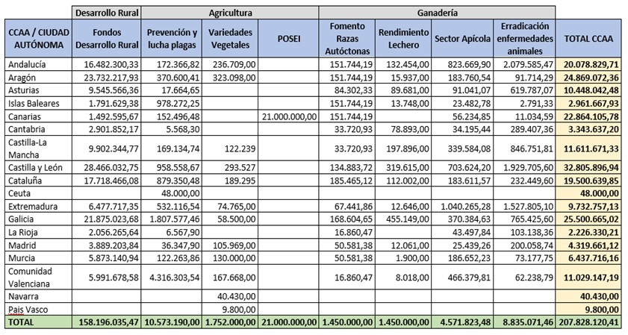The height and width of the screenshot is (335, 628).
Task: Select the Canarias POSEI value 21.000.000,00
Action: point(289,116)
